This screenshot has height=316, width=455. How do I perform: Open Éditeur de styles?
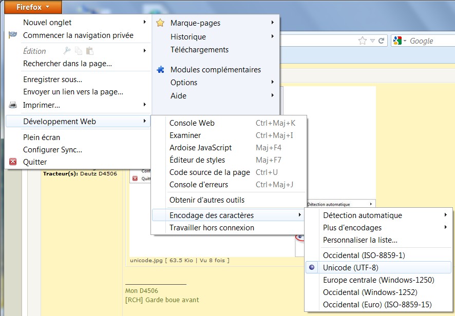coord(229,160)
